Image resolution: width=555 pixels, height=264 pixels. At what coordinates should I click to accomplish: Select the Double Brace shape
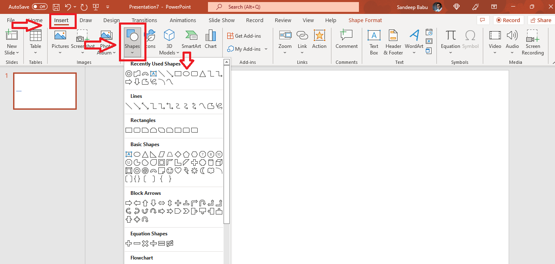(x=137, y=179)
